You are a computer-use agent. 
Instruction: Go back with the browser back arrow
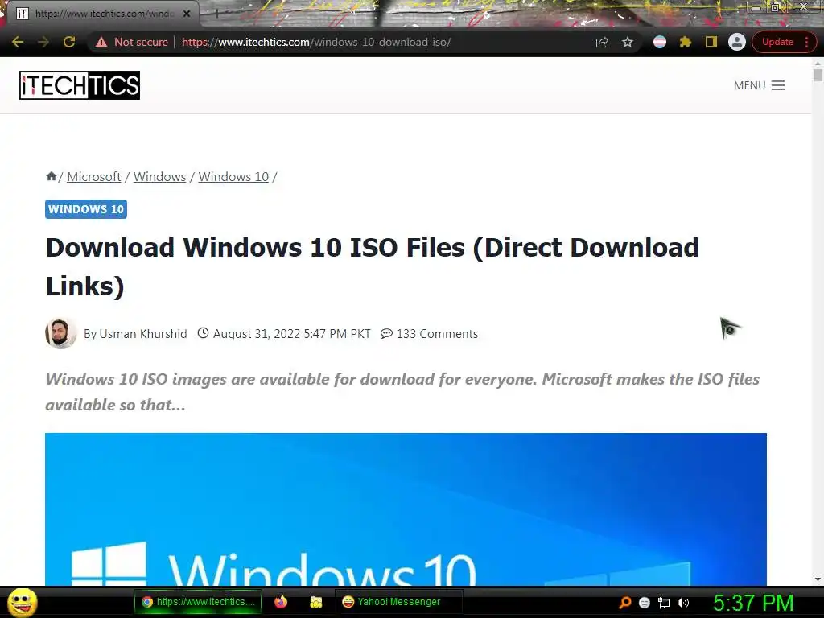(x=18, y=42)
